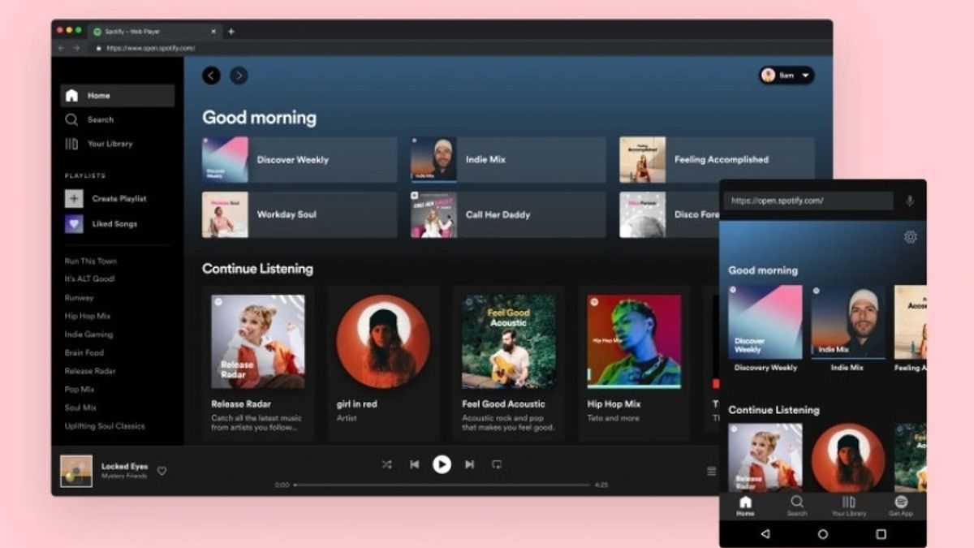
Task: Select Brain Food playlist
Action: coord(84,353)
